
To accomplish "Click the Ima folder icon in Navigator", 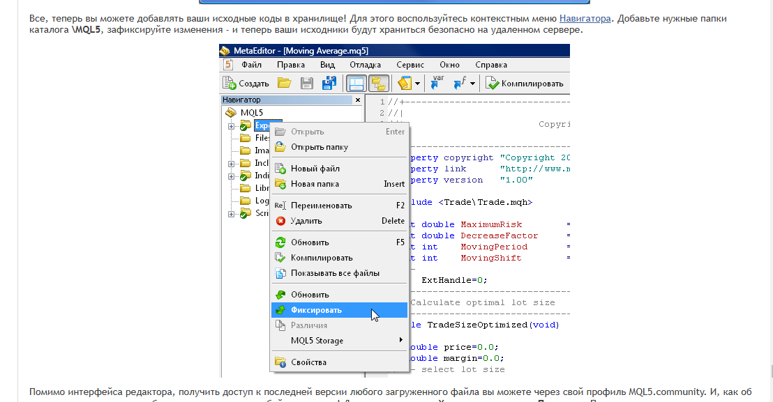I will coord(245,150).
